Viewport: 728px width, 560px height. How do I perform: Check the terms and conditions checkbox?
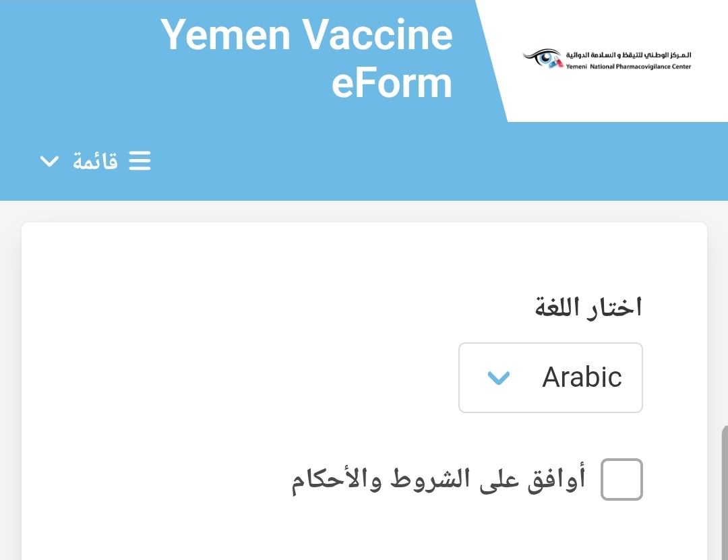[x=621, y=479]
